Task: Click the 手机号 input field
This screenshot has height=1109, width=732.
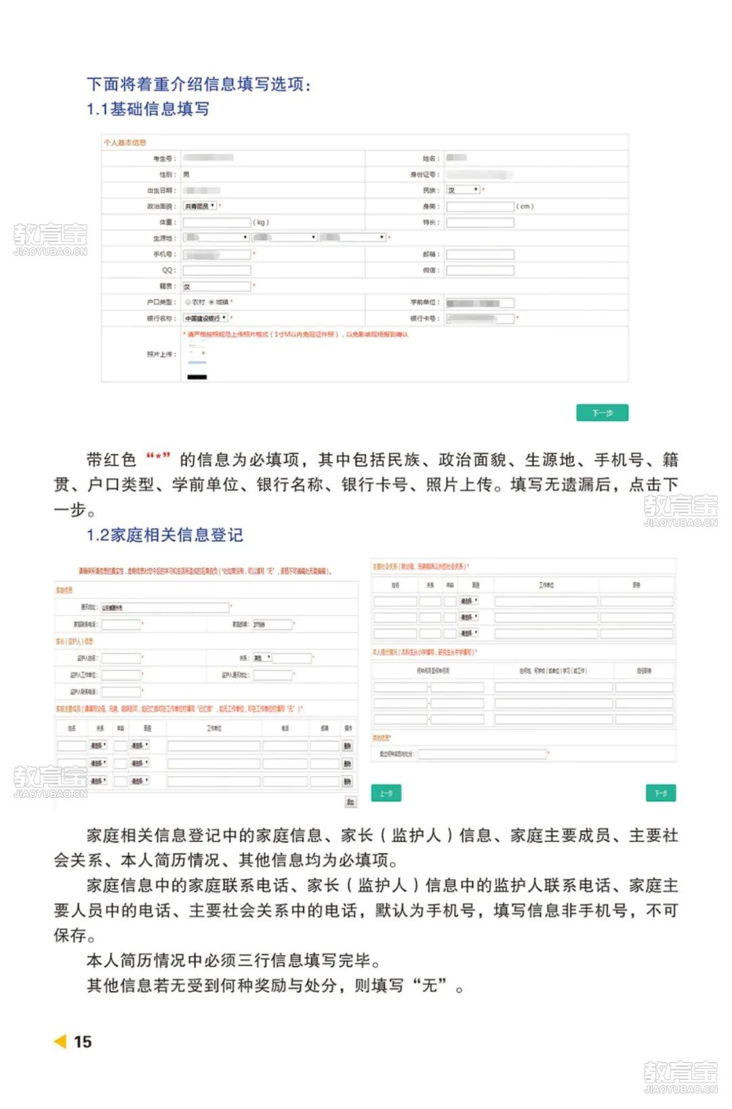Action: tap(217, 255)
